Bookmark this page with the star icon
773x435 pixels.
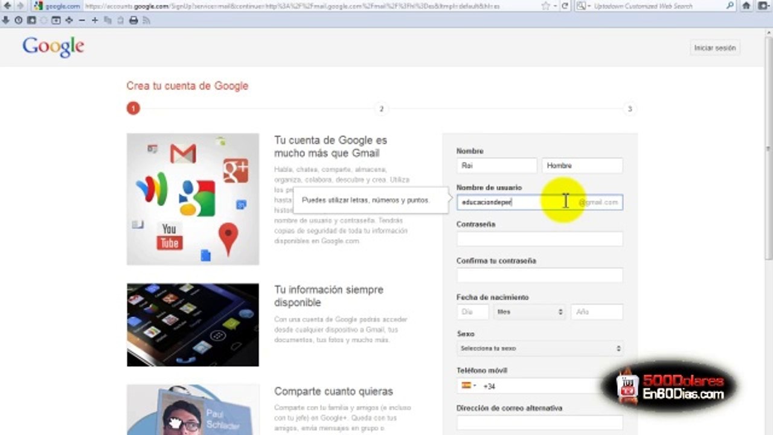[x=545, y=6]
